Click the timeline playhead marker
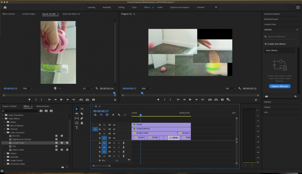 [141, 115]
